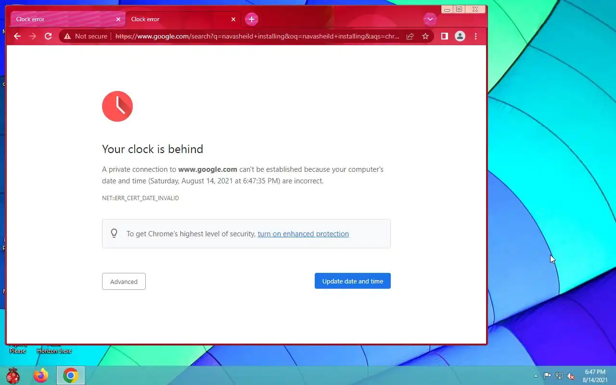Open Firefox from the taskbar
The height and width of the screenshot is (385, 616).
(41, 375)
